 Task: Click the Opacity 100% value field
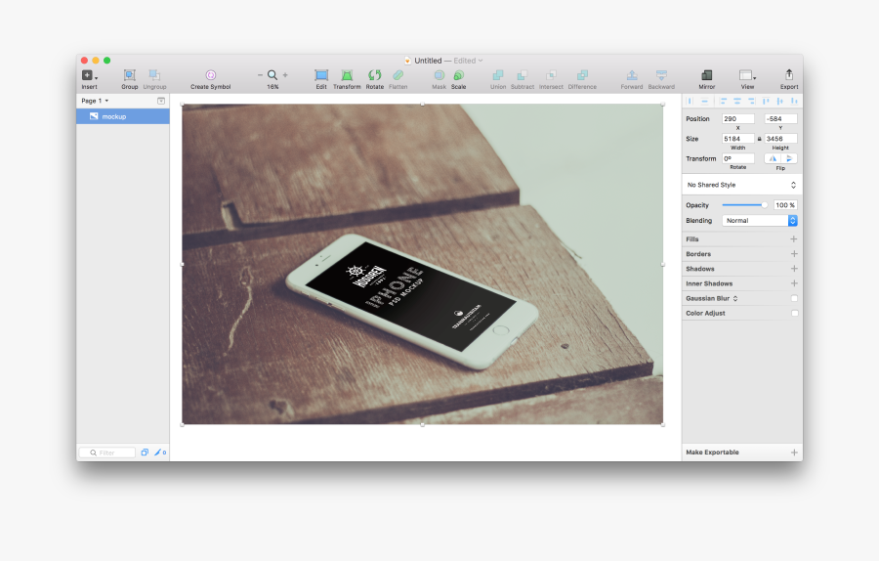(x=785, y=205)
